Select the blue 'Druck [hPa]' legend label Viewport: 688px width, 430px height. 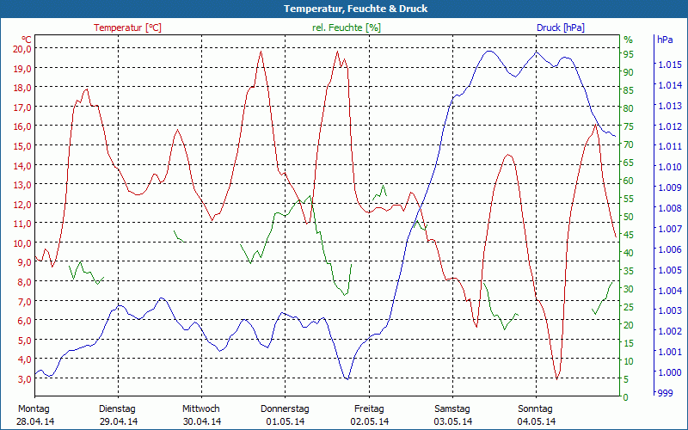coord(560,28)
